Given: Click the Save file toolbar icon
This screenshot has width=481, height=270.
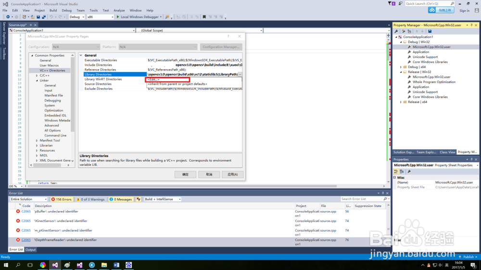Looking at the screenshot, I should [38, 17].
